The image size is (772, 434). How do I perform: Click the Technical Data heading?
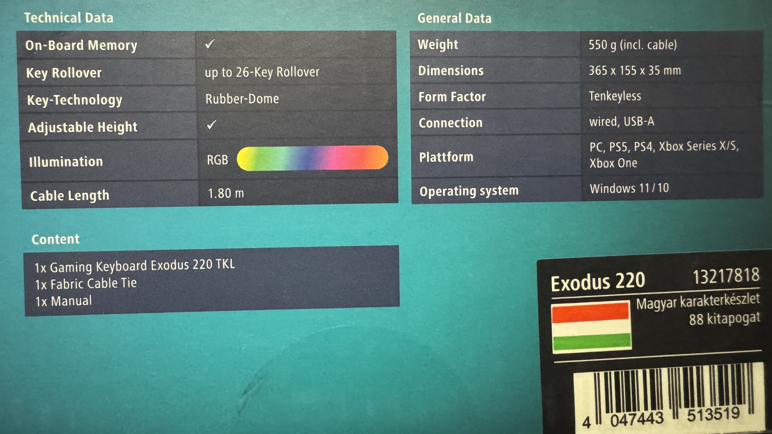pos(68,18)
